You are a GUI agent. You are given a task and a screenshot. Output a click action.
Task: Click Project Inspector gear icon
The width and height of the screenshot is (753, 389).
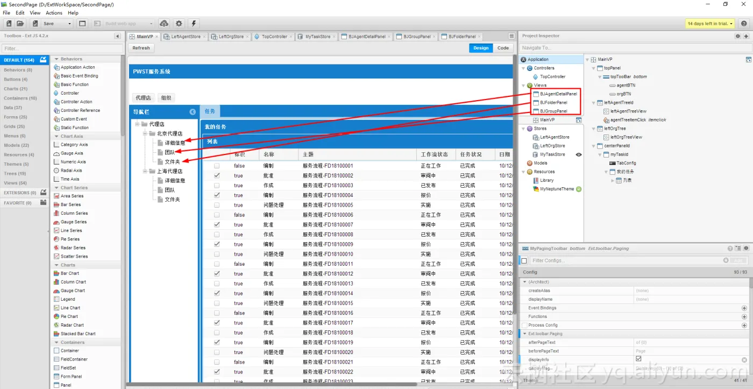click(x=738, y=36)
